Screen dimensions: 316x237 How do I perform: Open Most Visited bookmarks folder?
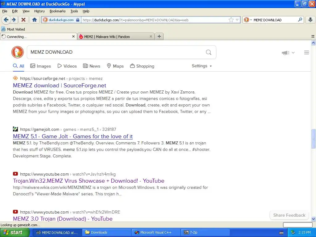coord(13,29)
